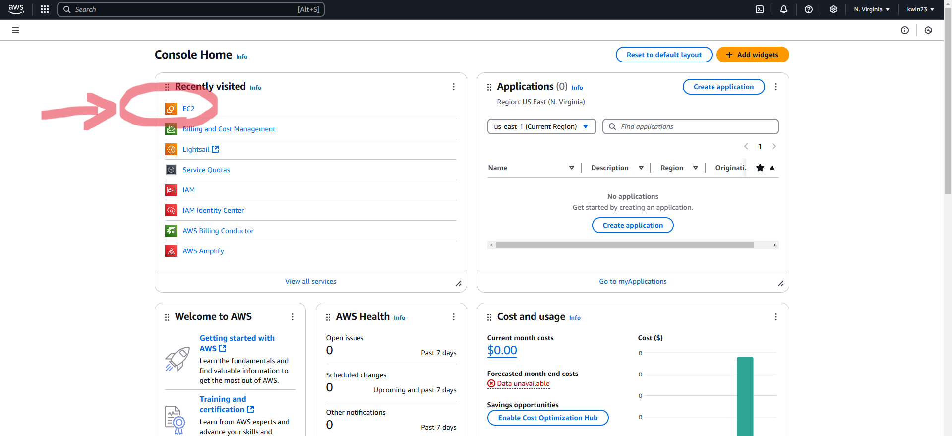This screenshot has height=436, width=952.
Task: Open the services grid menu icon
Action: pos(45,9)
